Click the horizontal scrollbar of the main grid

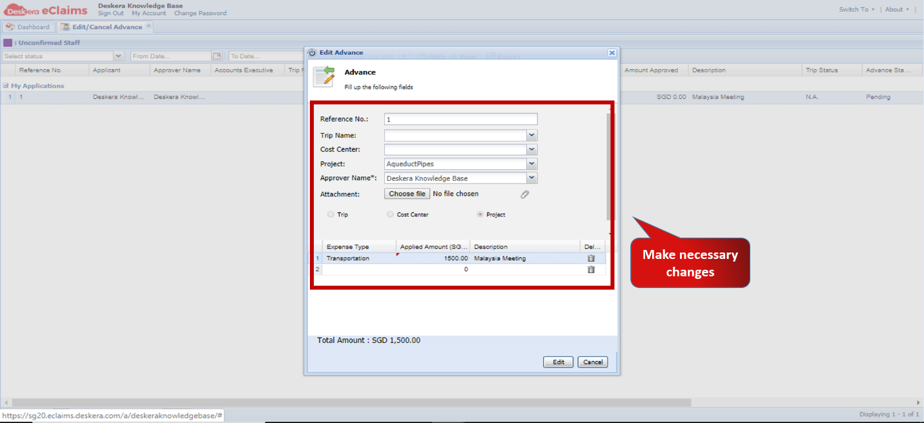352,402
